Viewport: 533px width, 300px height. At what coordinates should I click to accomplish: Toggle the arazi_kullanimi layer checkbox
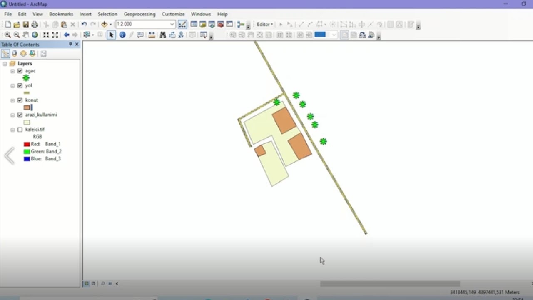click(x=20, y=115)
